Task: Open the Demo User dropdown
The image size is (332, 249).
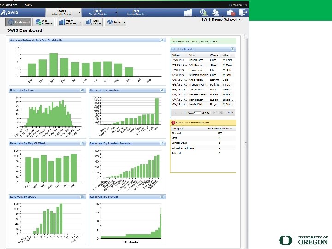Action: pyautogui.click(x=238, y=5)
